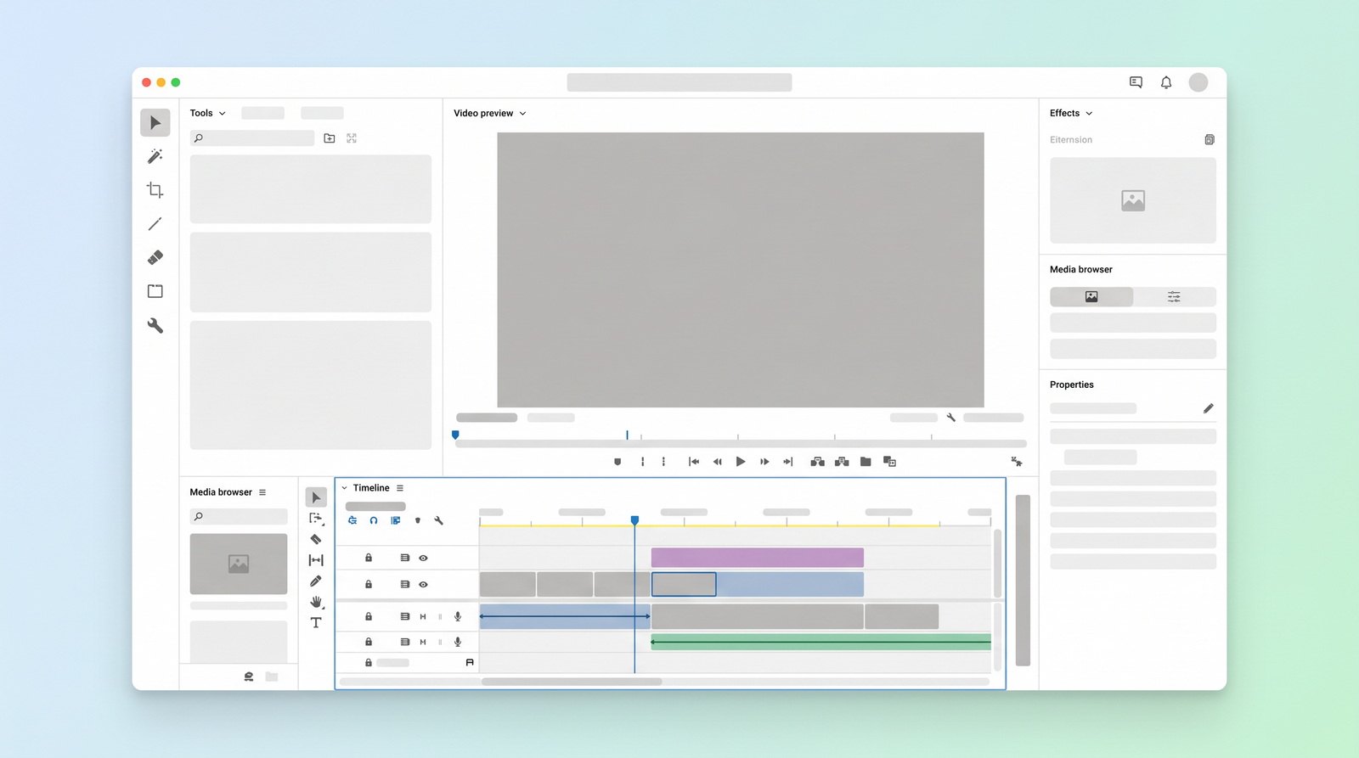Click the pencil edit icon in Properties
This screenshot has width=1359, height=758.
(x=1209, y=408)
